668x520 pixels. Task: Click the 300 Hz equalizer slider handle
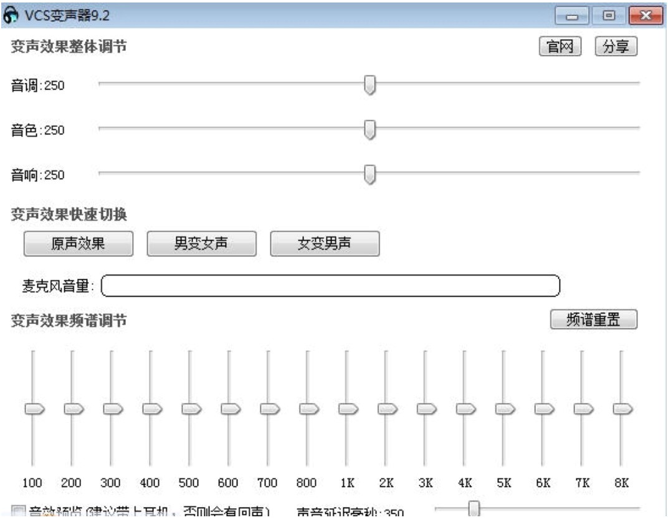(x=113, y=409)
